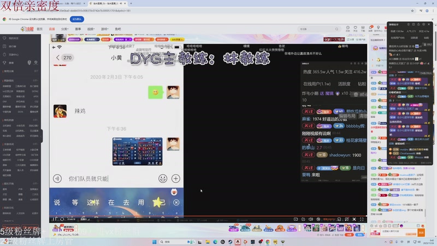Switch to the 直播 live tab

tap(52, 29)
